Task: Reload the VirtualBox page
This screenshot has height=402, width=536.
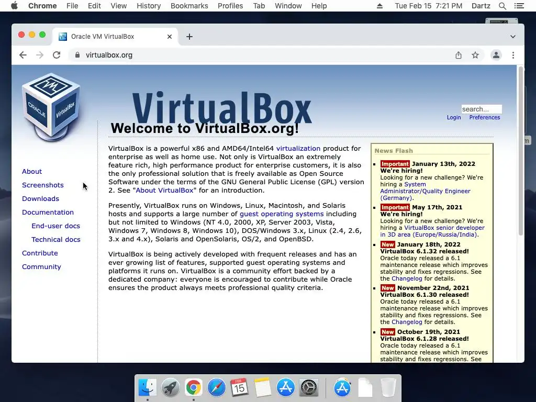Action: tap(57, 55)
